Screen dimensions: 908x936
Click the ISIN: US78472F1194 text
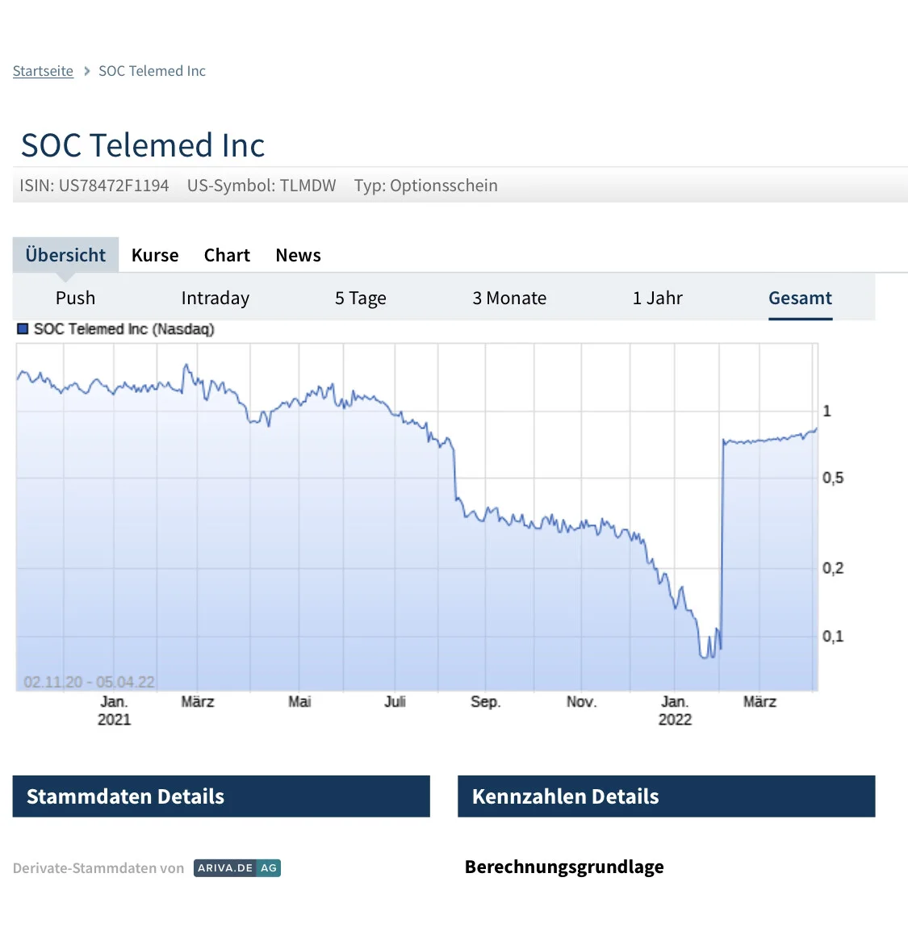[x=94, y=186]
